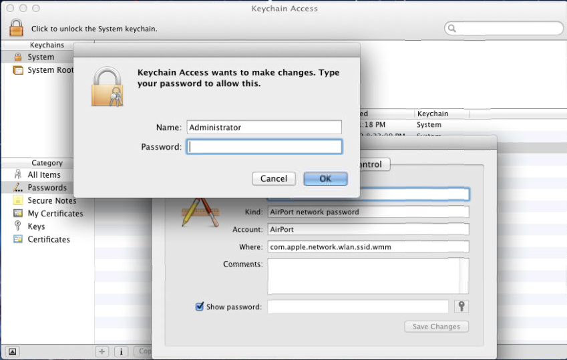Viewport: 567px width, 360px height.
Task: Click the Show password text field
Action: pos(358,307)
